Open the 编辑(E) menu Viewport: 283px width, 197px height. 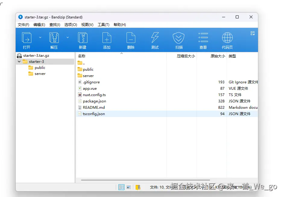[39, 24]
